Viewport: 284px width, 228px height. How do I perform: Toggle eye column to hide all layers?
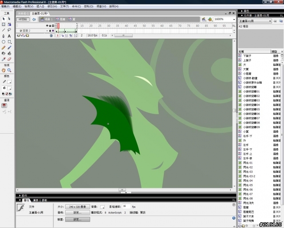pyautogui.click(x=47, y=26)
